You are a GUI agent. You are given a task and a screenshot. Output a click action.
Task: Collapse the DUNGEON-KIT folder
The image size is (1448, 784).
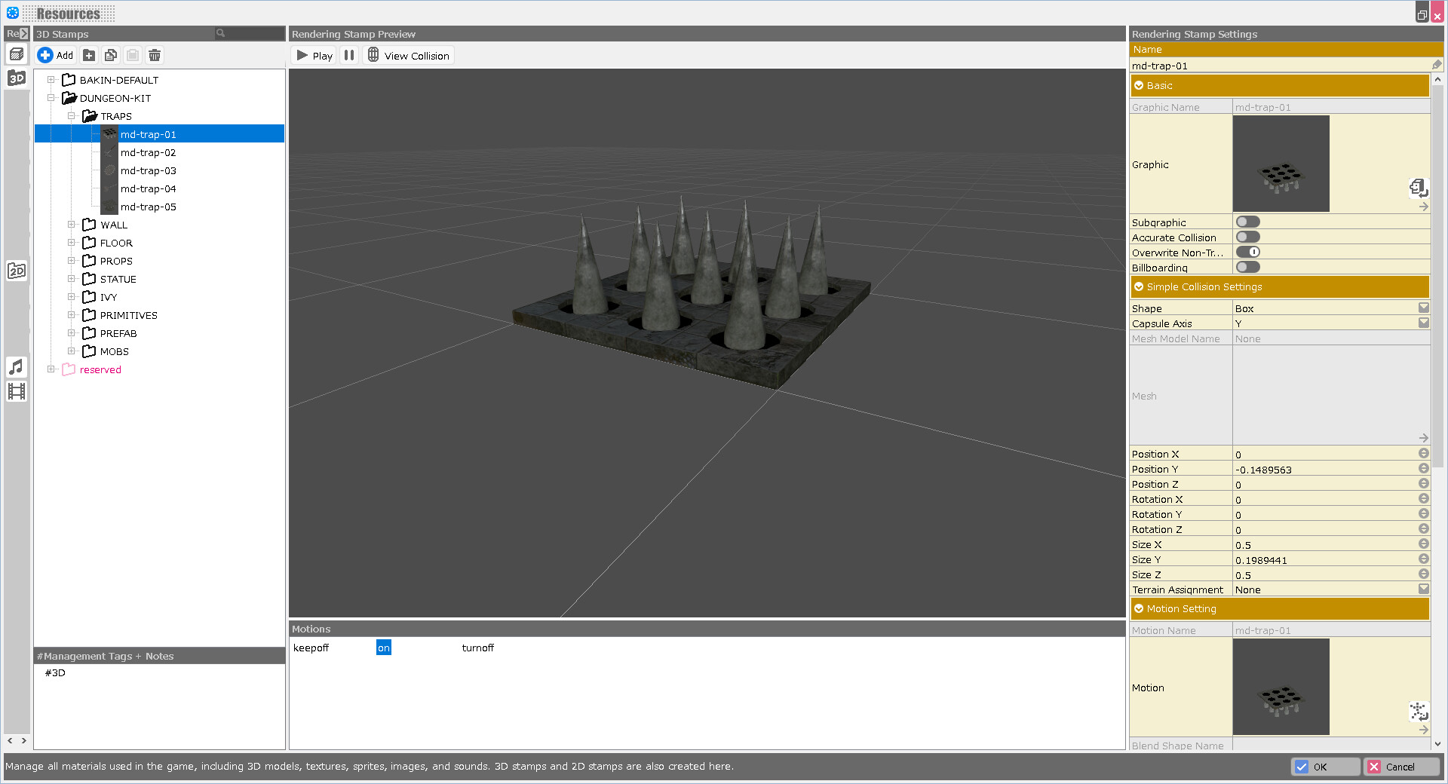[x=51, y=97]
